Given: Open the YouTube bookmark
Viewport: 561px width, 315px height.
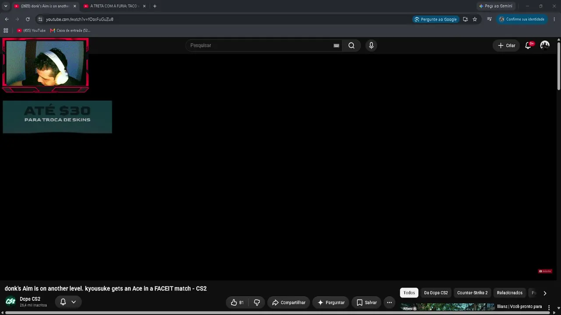Looking at the screenshot, I should 32,31.
